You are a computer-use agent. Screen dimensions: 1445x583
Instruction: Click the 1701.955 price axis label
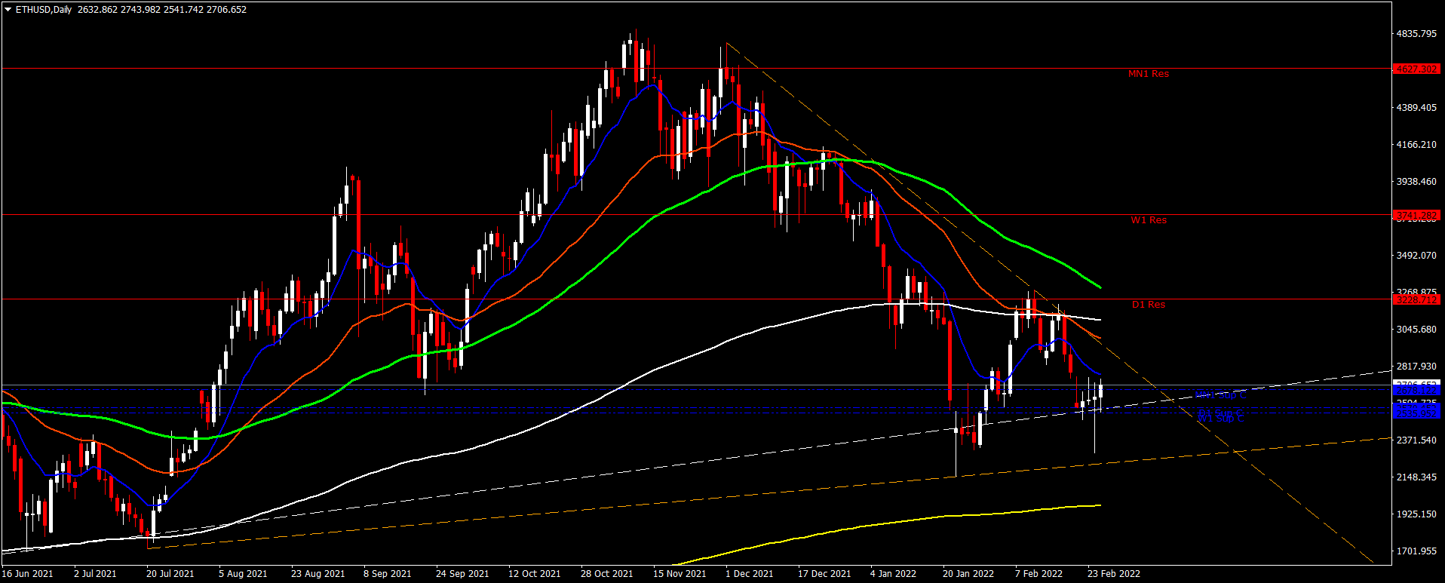(1416, 551)
